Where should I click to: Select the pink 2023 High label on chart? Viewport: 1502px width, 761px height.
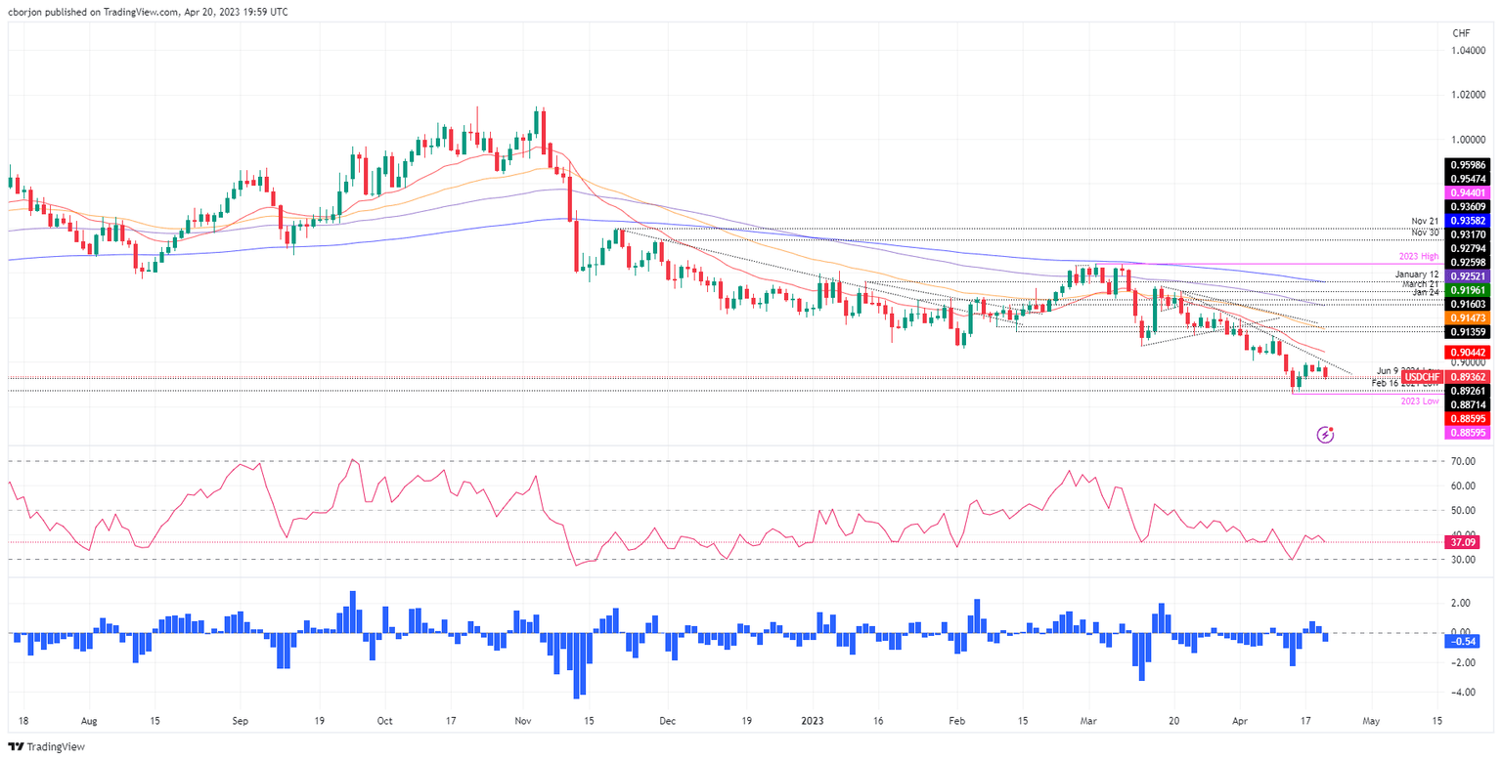pyautogui.click(x=1418, y=255)
